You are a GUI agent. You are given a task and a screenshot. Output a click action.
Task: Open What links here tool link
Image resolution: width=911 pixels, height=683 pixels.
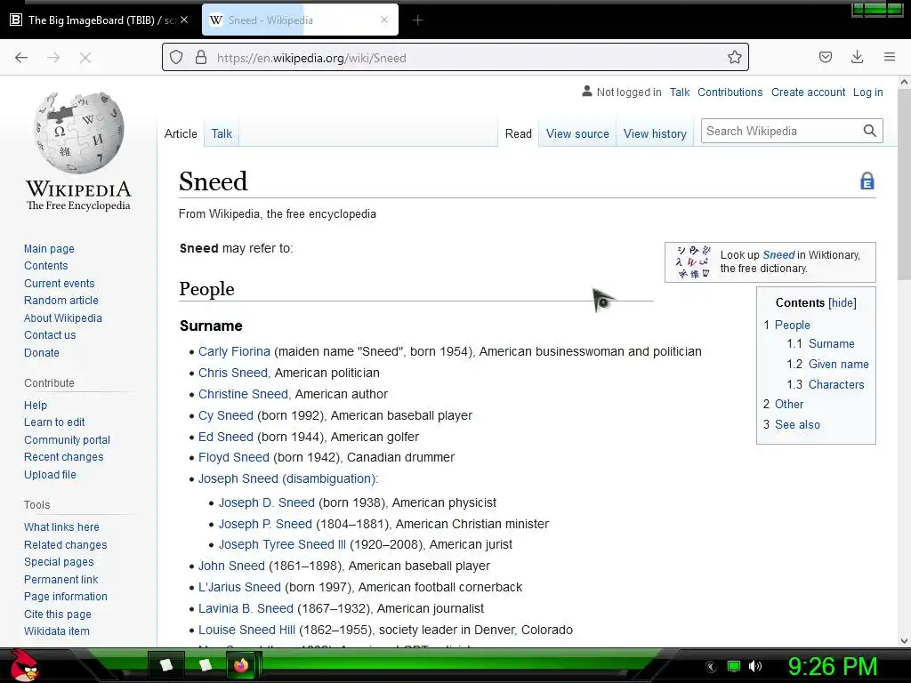tap(61, 526)
